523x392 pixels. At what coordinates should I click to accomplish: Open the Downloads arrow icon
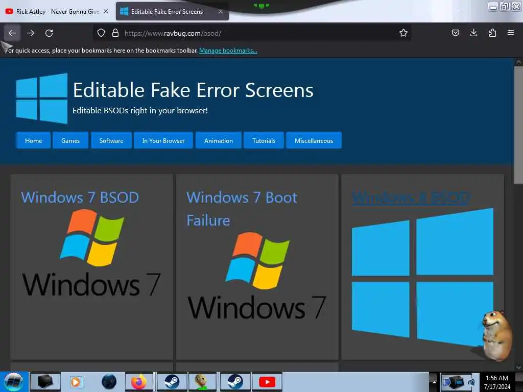[473, 33]
